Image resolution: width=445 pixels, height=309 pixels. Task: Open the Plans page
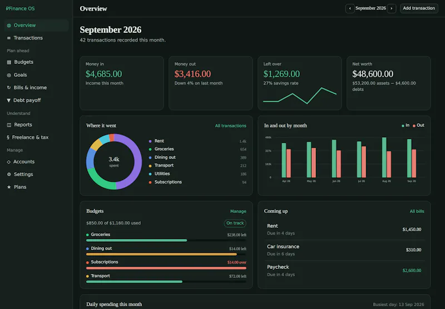pos(36,187)
